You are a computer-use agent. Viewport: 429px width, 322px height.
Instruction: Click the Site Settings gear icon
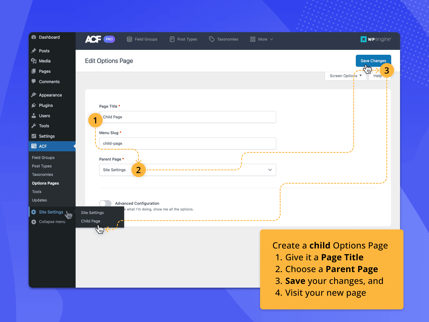pyautogui.click(x=34, y=212)
